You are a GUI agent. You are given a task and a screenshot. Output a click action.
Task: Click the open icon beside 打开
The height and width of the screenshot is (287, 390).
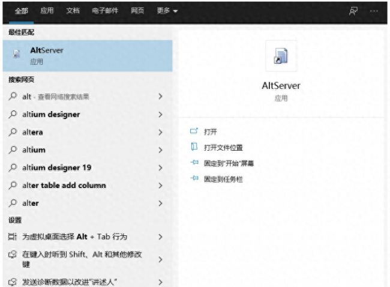[194, 131]
